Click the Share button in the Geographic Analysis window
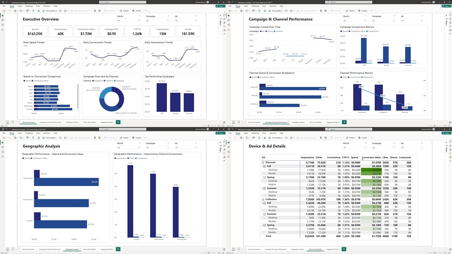This screenshot has width=452, height=254. [x=220, y=133]
